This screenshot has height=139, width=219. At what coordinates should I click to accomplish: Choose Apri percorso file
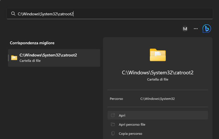click(132, 124)
